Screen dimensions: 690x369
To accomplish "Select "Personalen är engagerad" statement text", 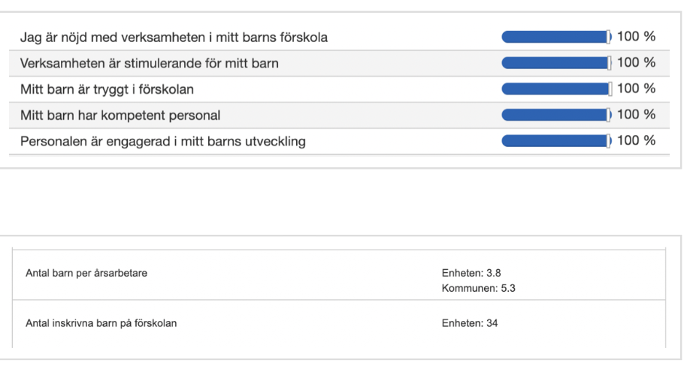I will coord(162,141).
